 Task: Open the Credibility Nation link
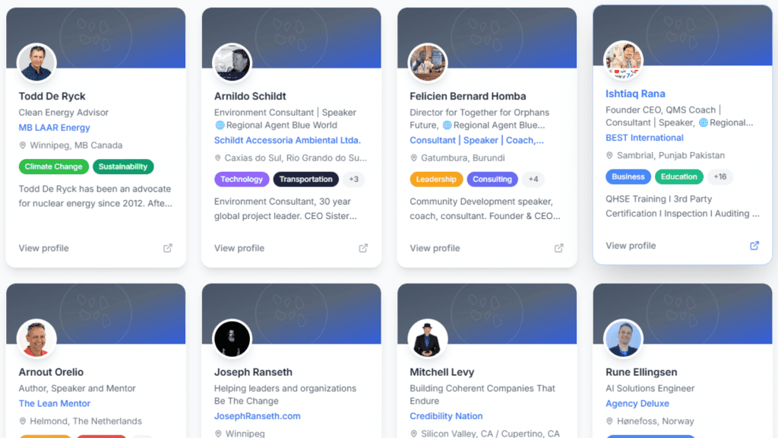(x=446, y=416)
